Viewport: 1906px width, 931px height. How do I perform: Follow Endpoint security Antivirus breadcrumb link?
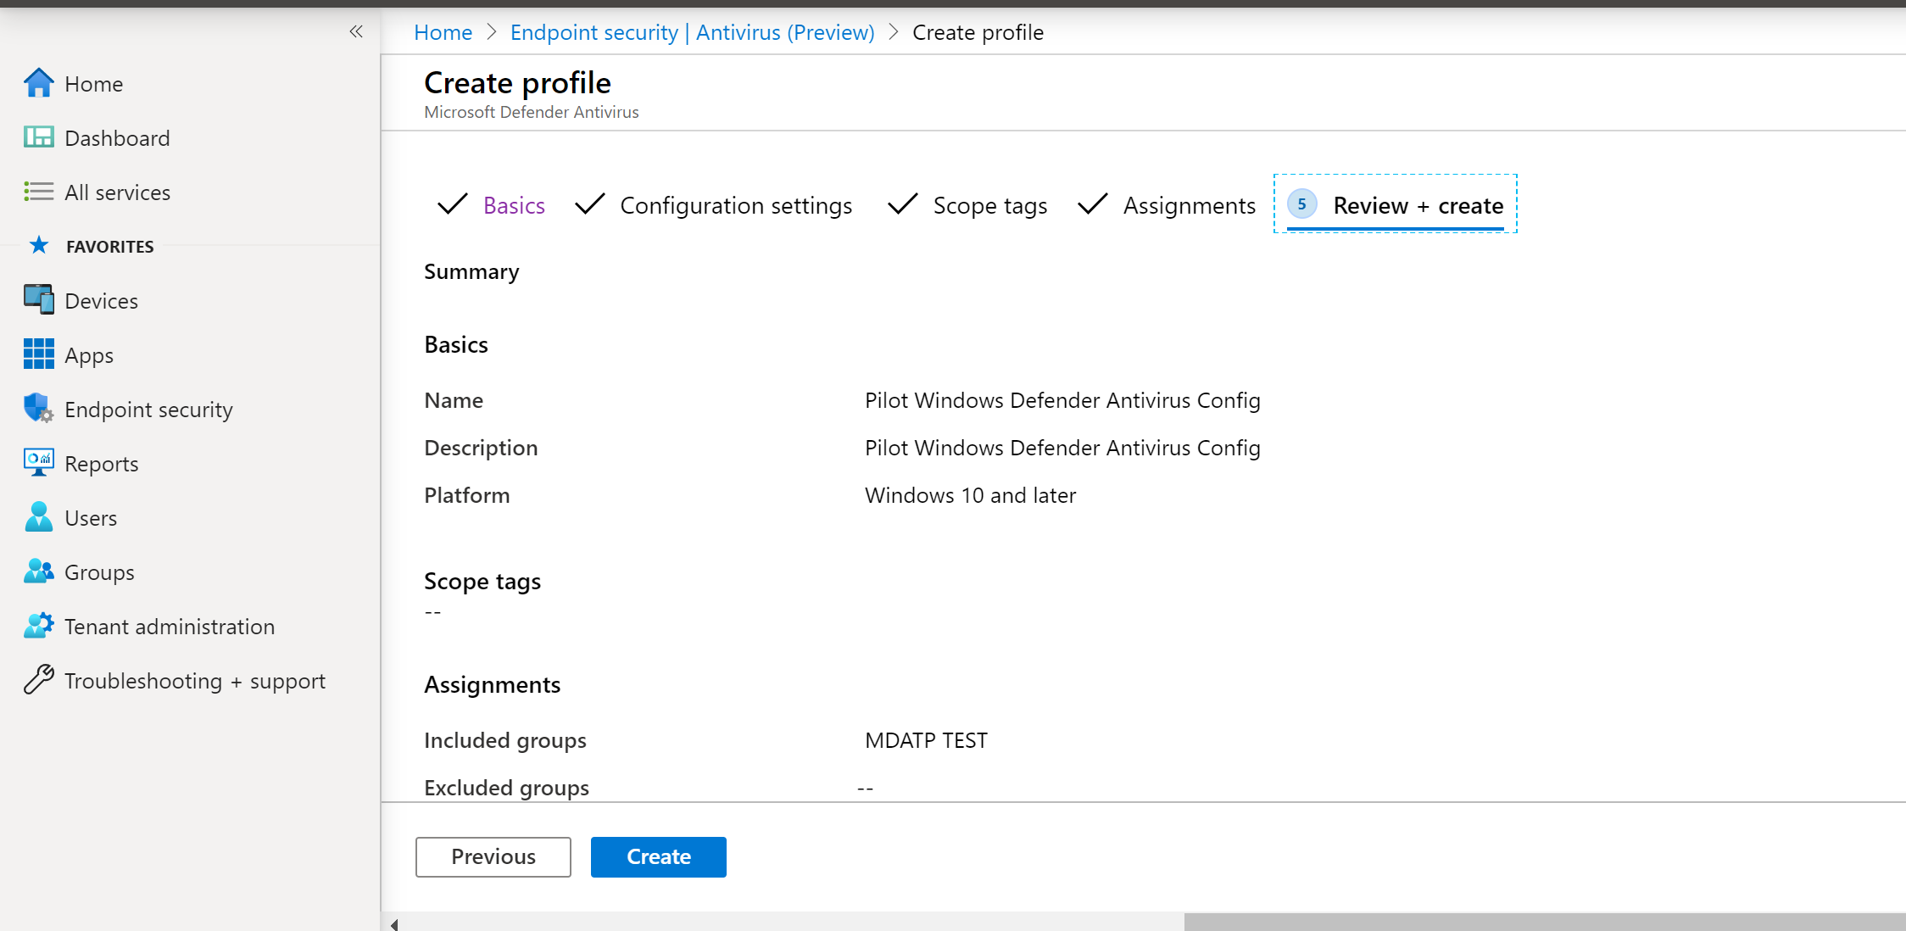click(x=692, y=32)
